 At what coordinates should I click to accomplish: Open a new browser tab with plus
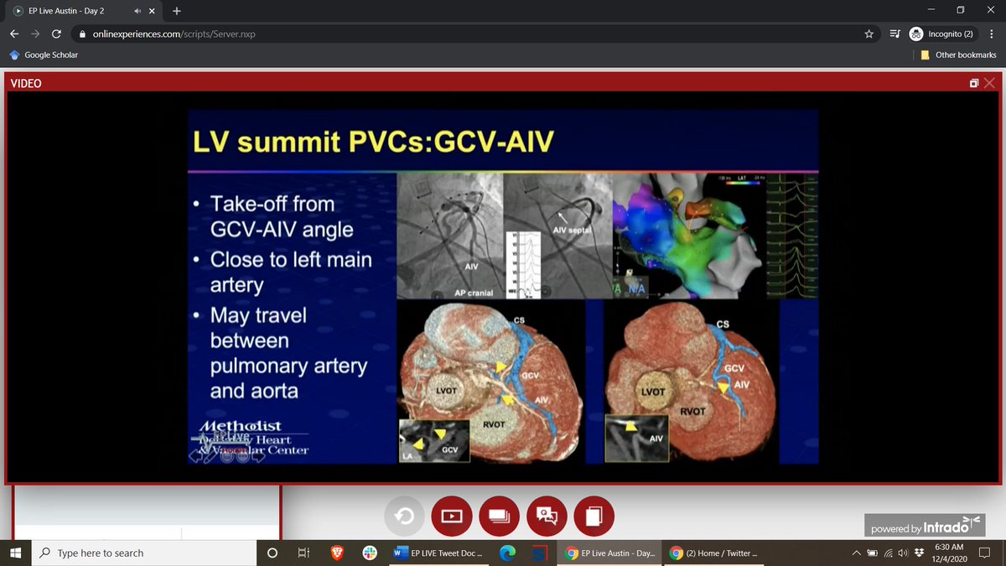click(x=177, y=11)
